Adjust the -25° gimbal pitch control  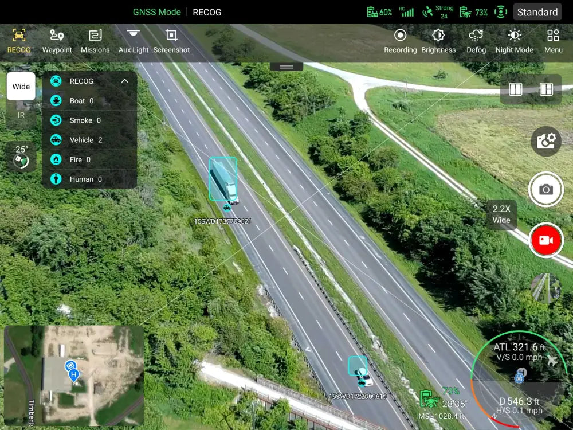tap(21, 157)
